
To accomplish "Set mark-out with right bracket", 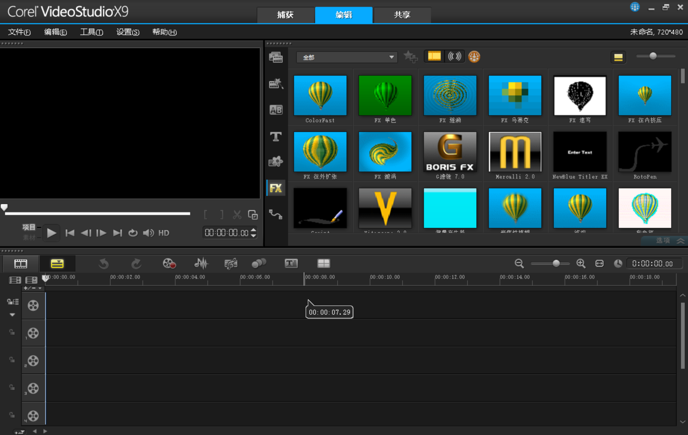I will tap(222, 214).
